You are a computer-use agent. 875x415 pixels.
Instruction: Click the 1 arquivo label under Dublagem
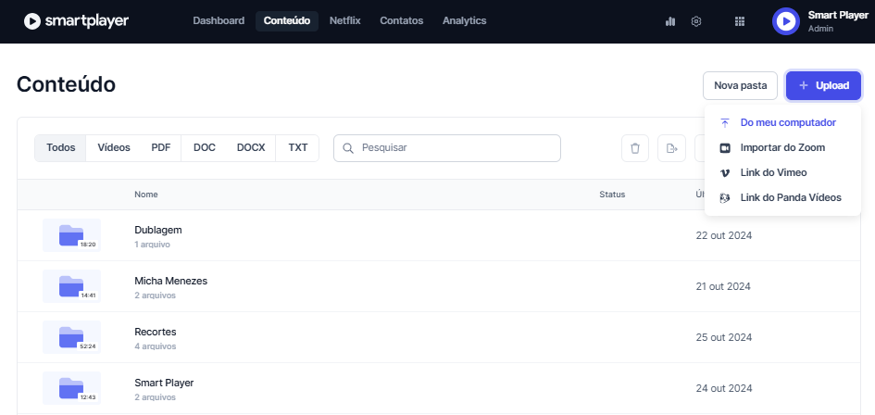(x=153, y=245)
